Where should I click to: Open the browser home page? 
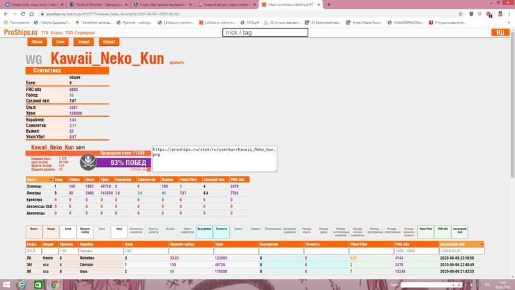tap(32, 14)
